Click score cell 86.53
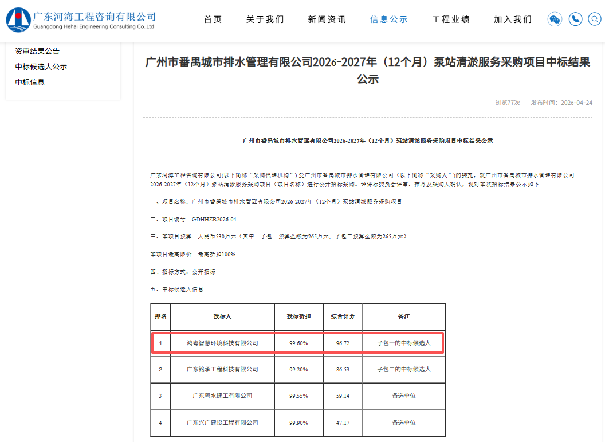Image resolution: width=605 pixels, height=442 pixels. click(343, 369)
